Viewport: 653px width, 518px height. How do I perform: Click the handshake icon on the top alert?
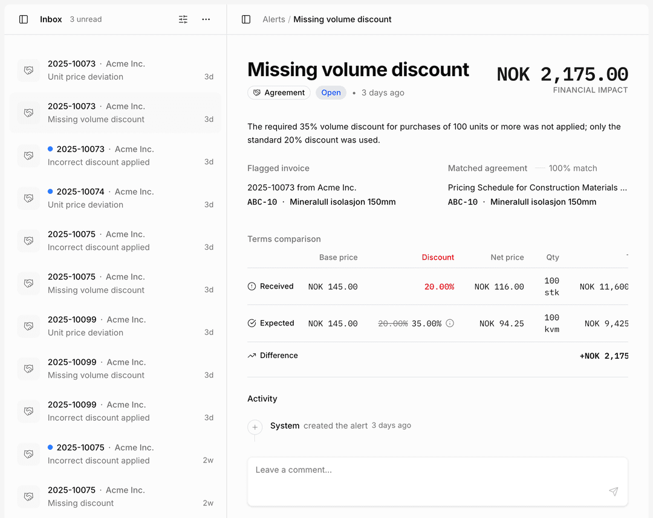[x=28, y=70]
